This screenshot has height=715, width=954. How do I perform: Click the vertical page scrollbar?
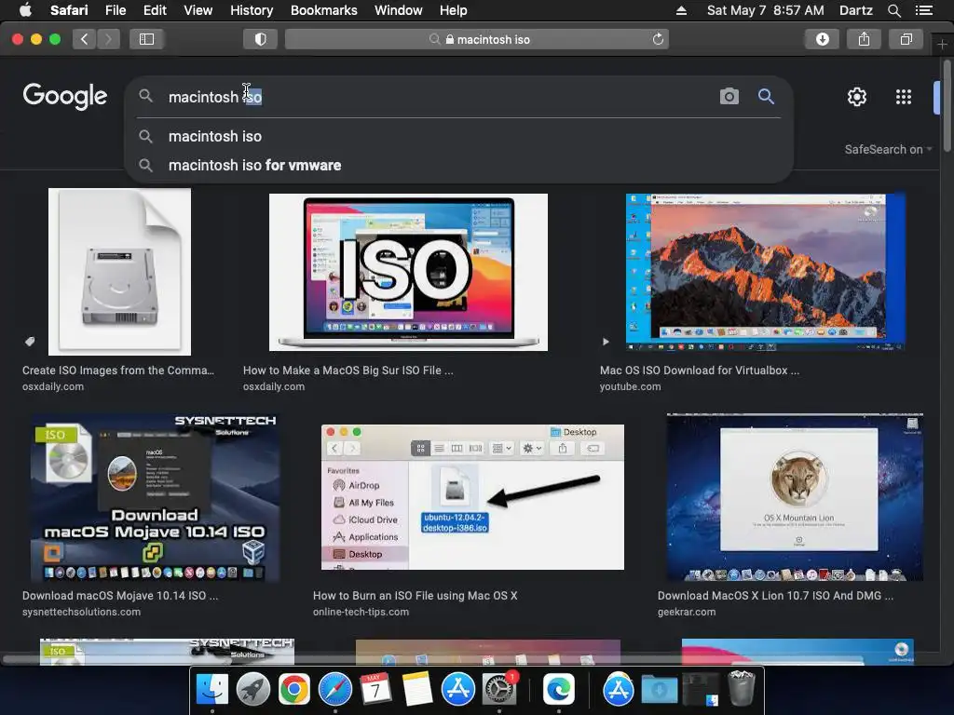coord(947,106)
